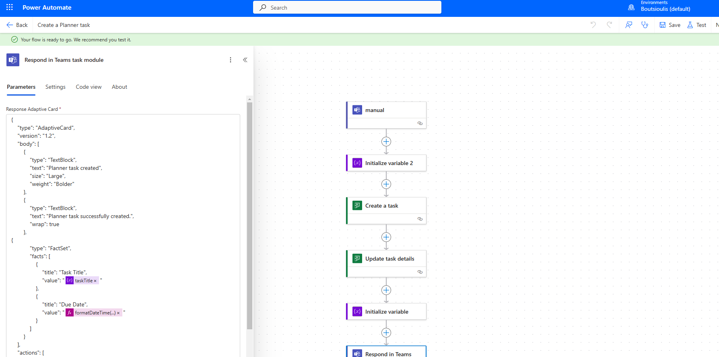The image size is (719, 357).
Task: Insert step after Create a task
Action: [386, 237]
